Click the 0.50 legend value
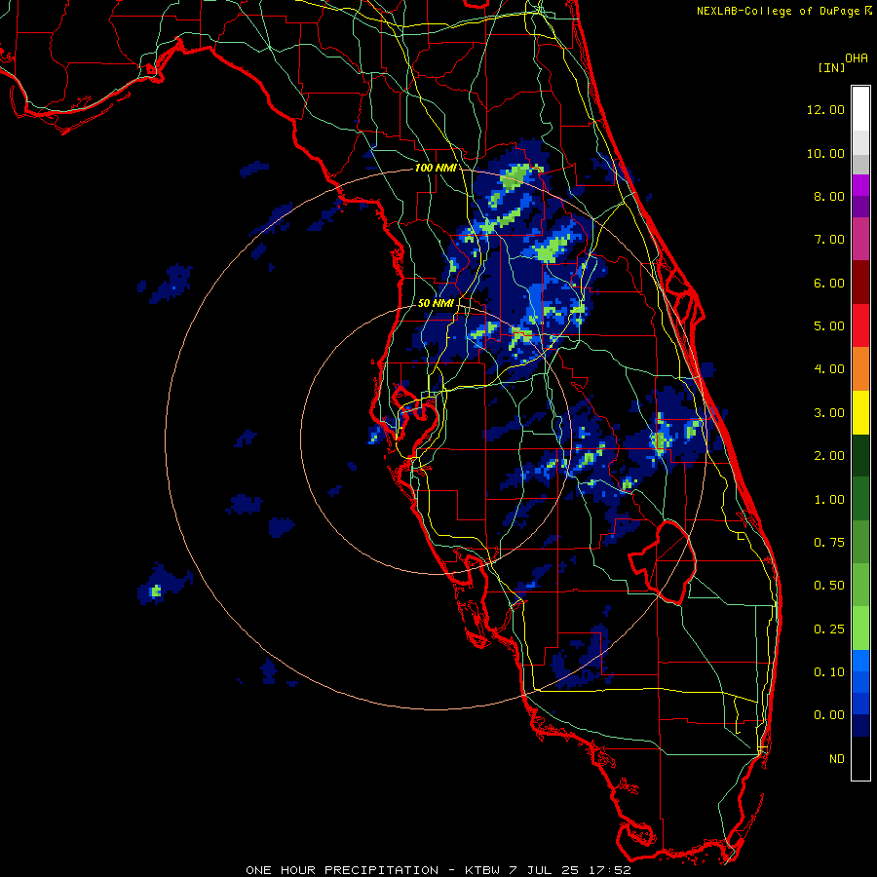The image size is (877, 877). 829,586
